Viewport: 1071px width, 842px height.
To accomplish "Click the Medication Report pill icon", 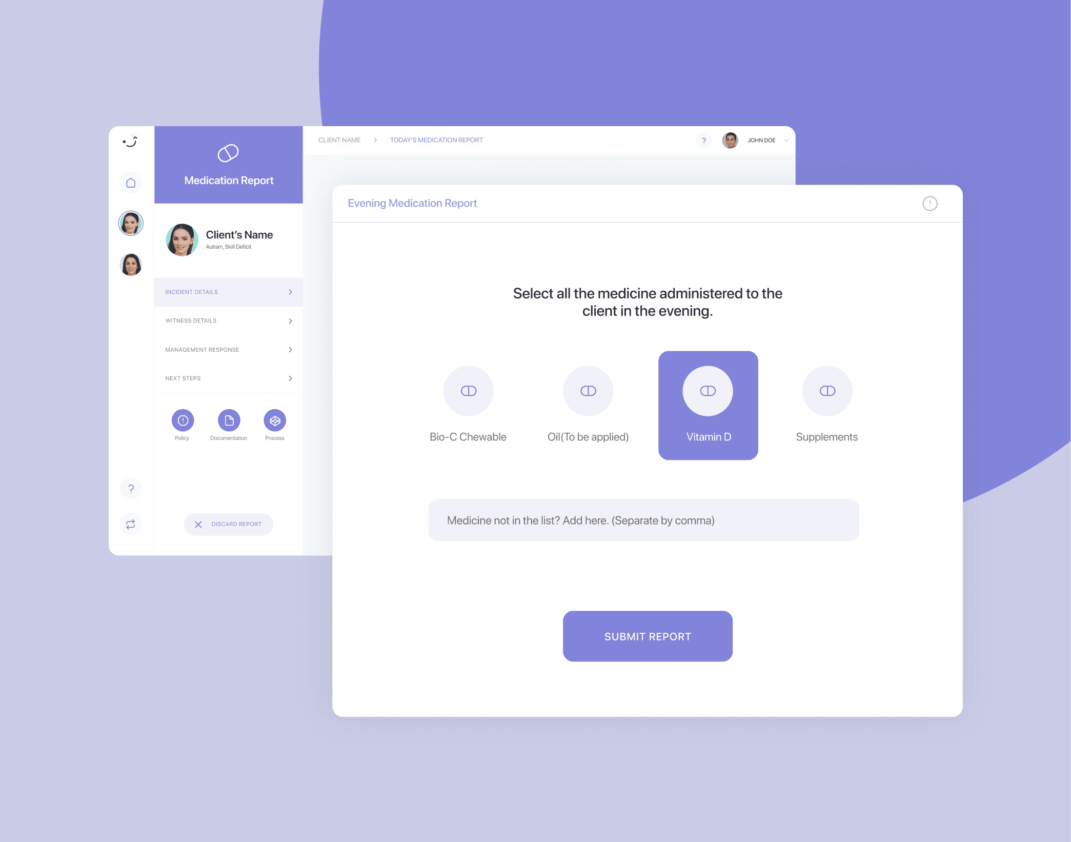I will (x=228, y=154).
